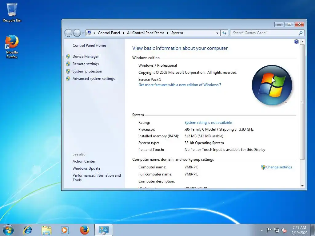The height and width of the screenshot is (236, 315).
Task: Open Internet Explorer from the taskbar
Action: [x=27, y=230]
